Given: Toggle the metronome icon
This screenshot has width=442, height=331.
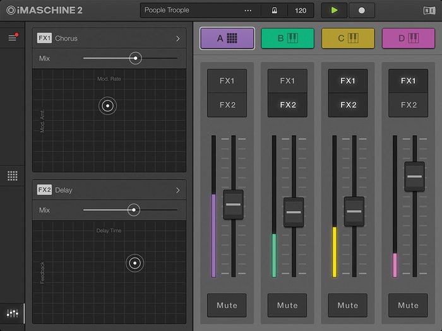Looking at the screenshot, I should click(275, 11).
